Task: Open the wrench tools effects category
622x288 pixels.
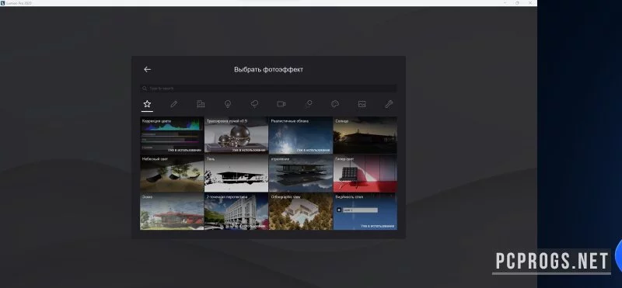Action: (x=389, y=104)
